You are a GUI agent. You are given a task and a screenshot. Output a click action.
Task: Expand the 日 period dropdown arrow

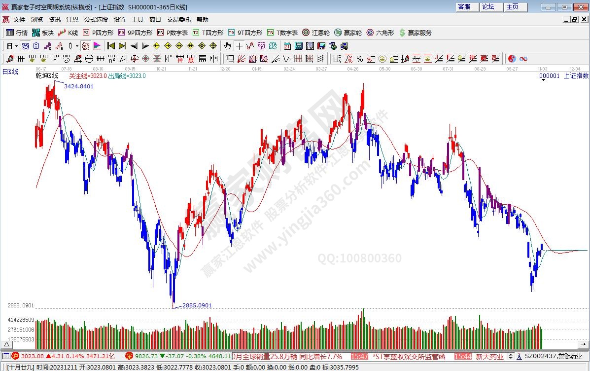click(x=16, y=46)
